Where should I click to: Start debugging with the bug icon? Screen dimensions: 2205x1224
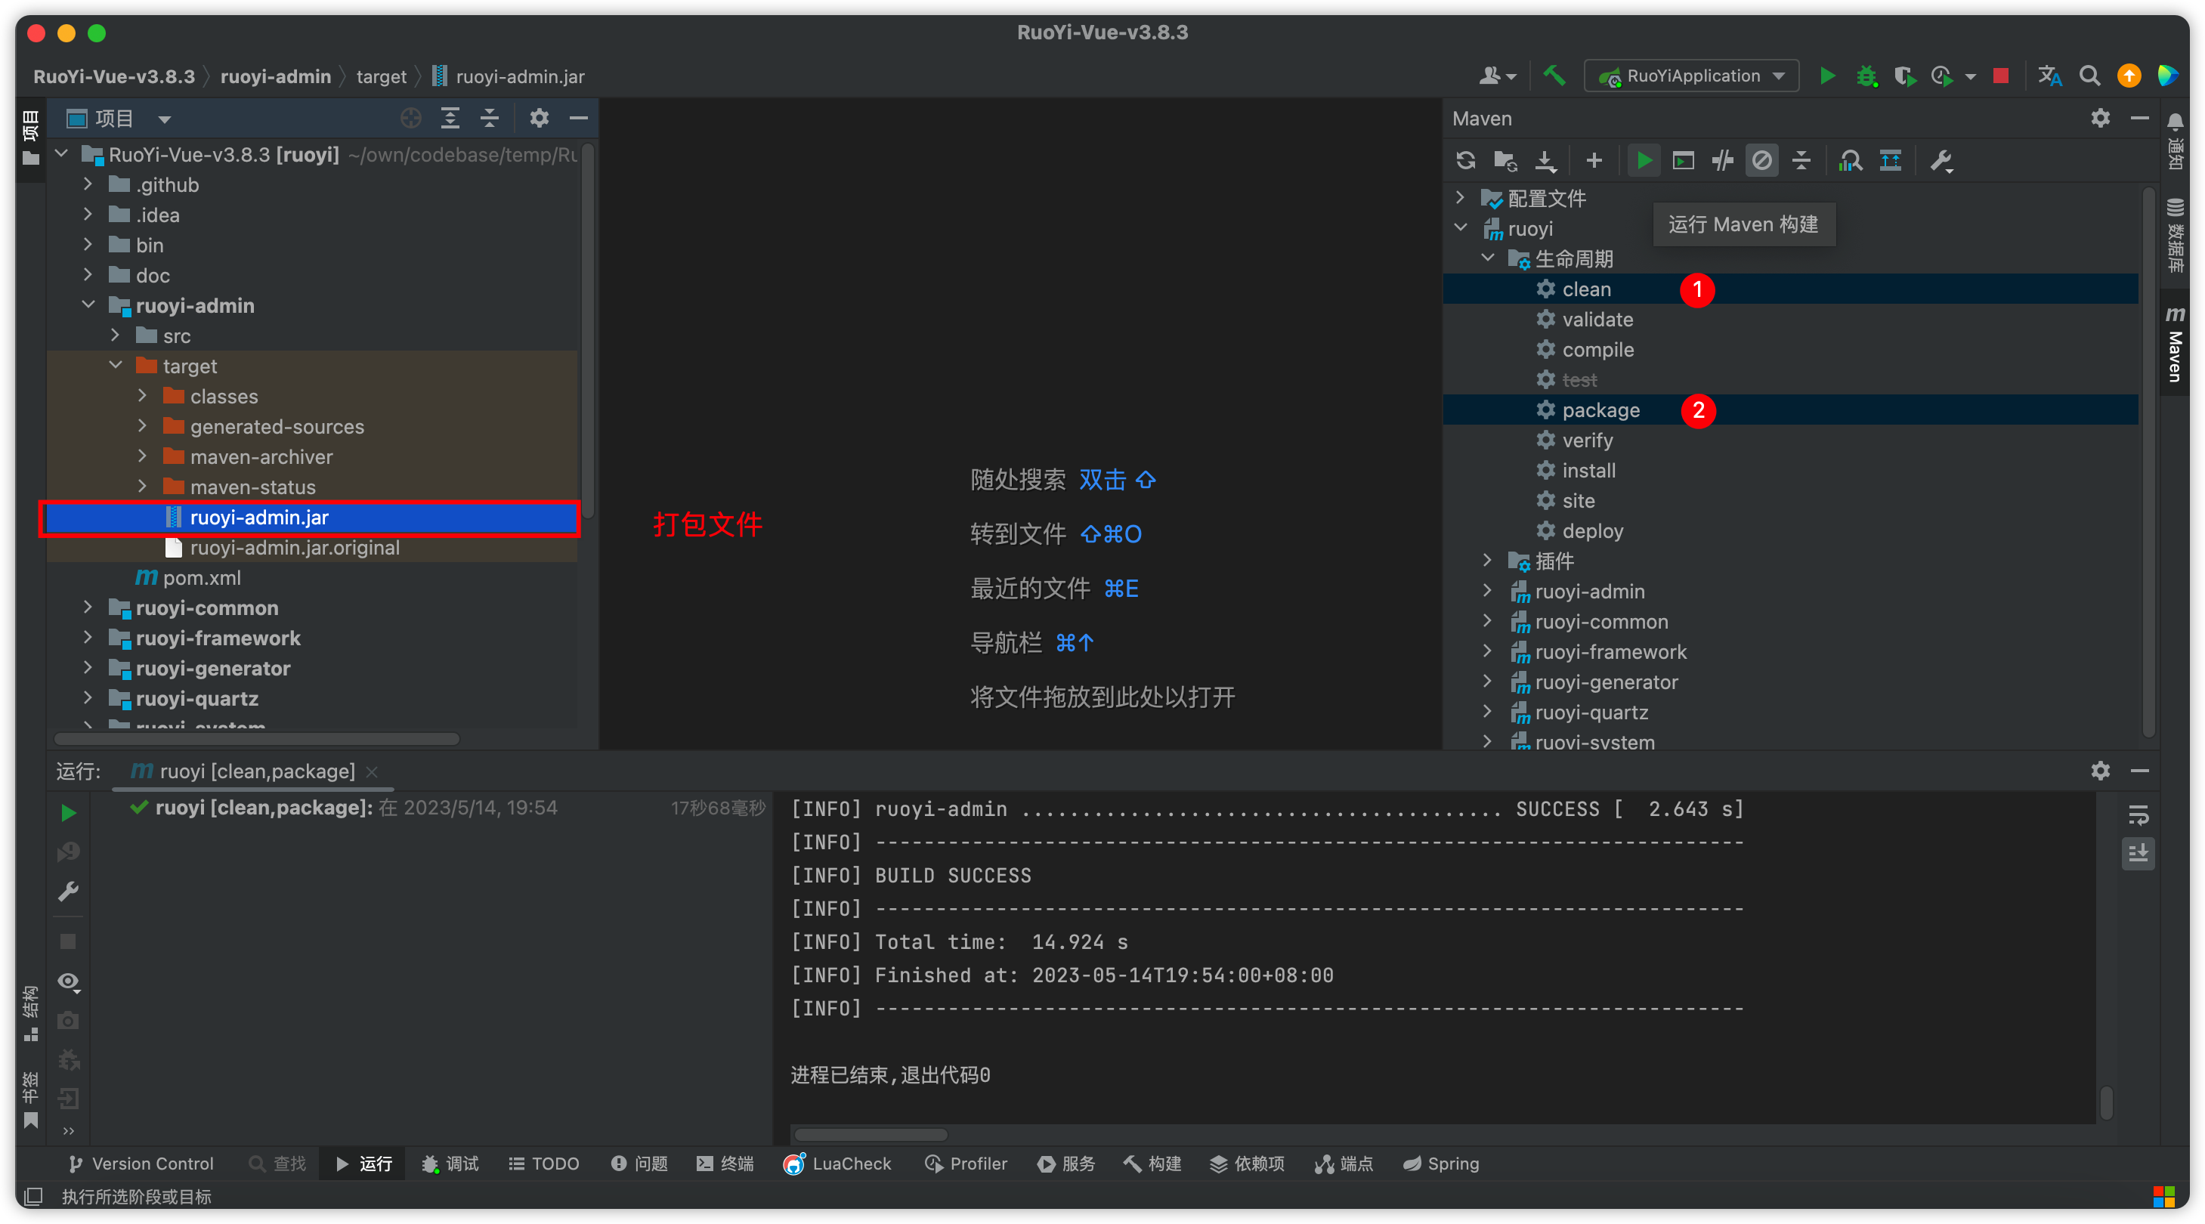[x=1866, y=76]
